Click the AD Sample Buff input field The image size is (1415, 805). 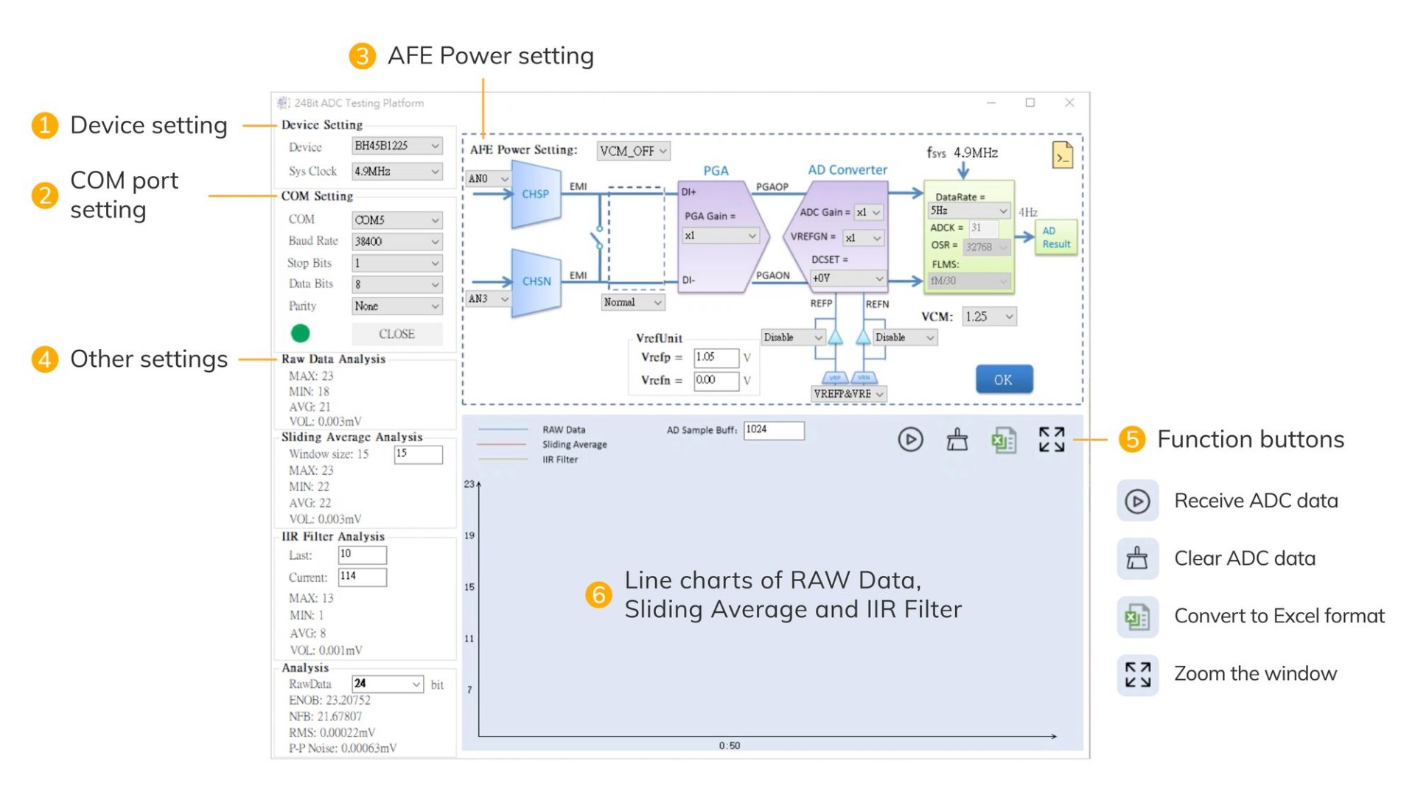click(x=774, y=430)
